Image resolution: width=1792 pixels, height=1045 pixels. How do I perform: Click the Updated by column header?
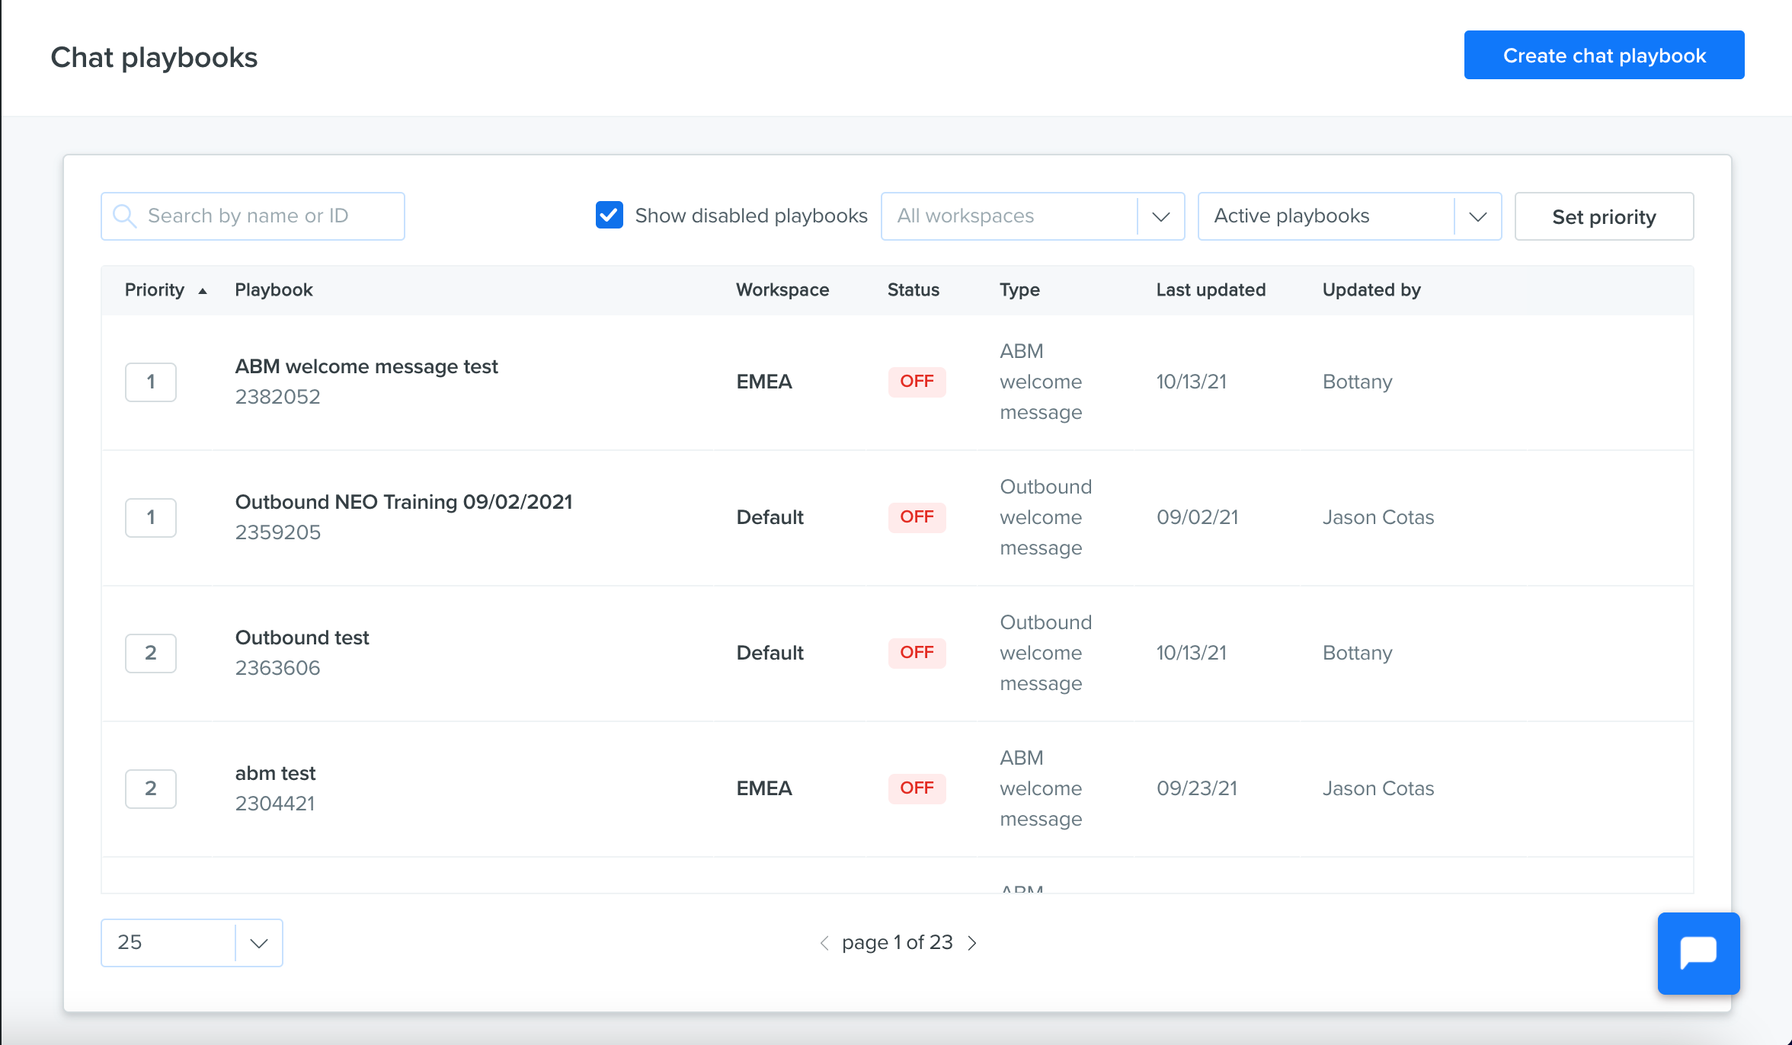pos(1371,290)
